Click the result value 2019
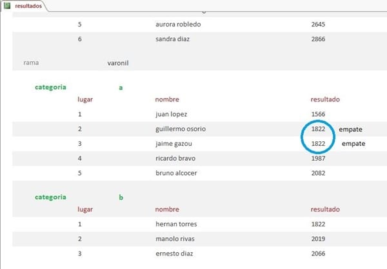The width and height of the screenshot is (387, 269). (x=319, y=239)
